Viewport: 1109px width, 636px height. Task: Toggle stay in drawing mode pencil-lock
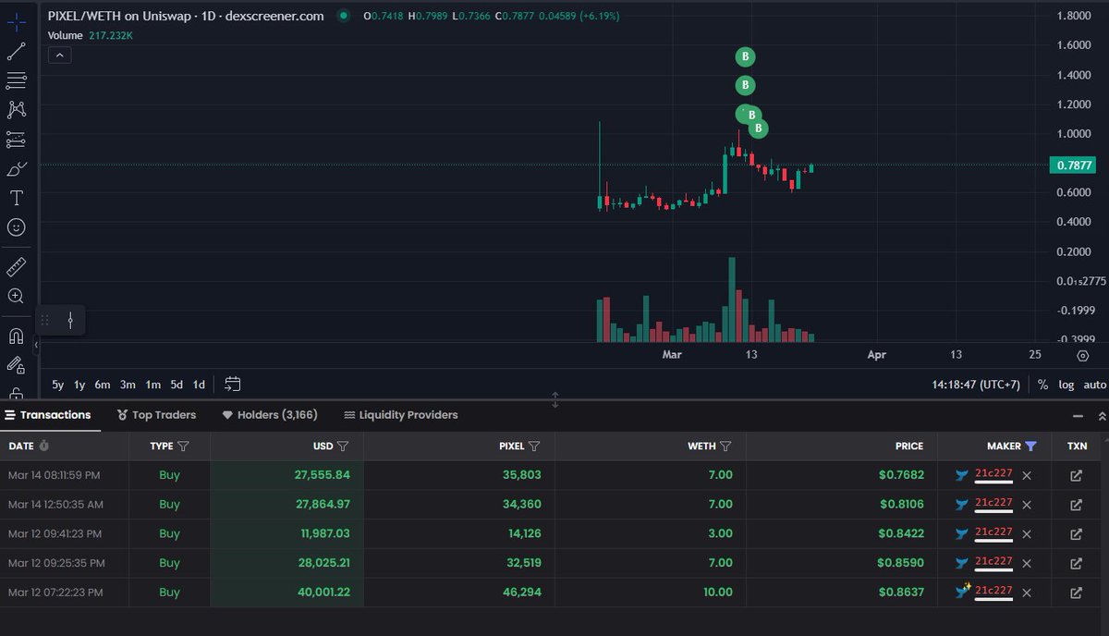[x=16, y=366]
